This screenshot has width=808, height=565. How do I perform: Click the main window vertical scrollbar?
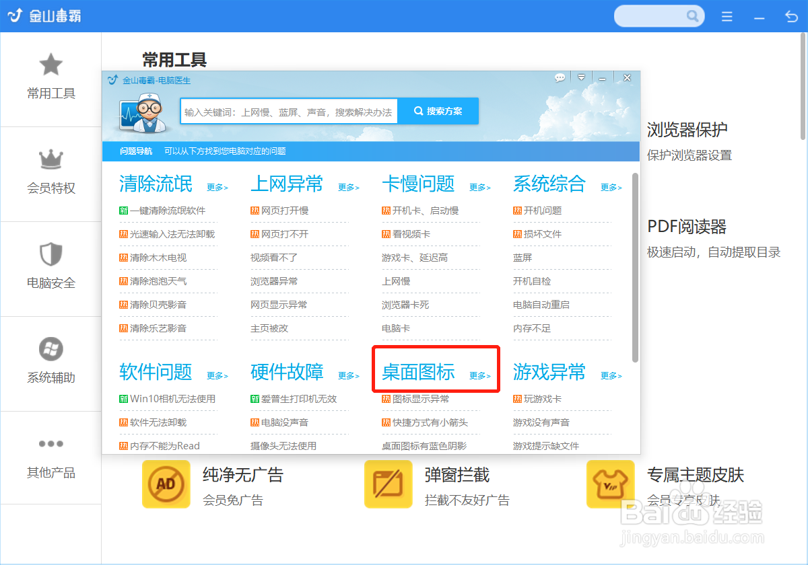pos(803,87)
